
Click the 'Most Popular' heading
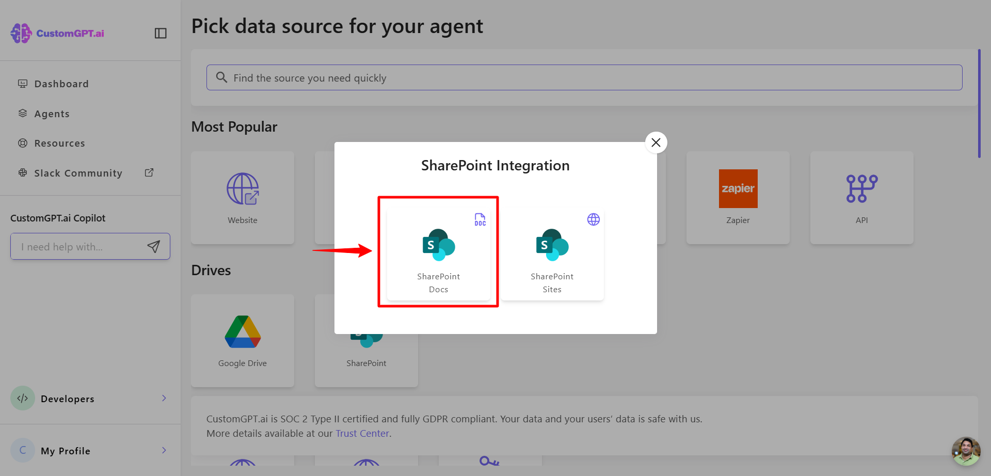click(x=234, y=126)
